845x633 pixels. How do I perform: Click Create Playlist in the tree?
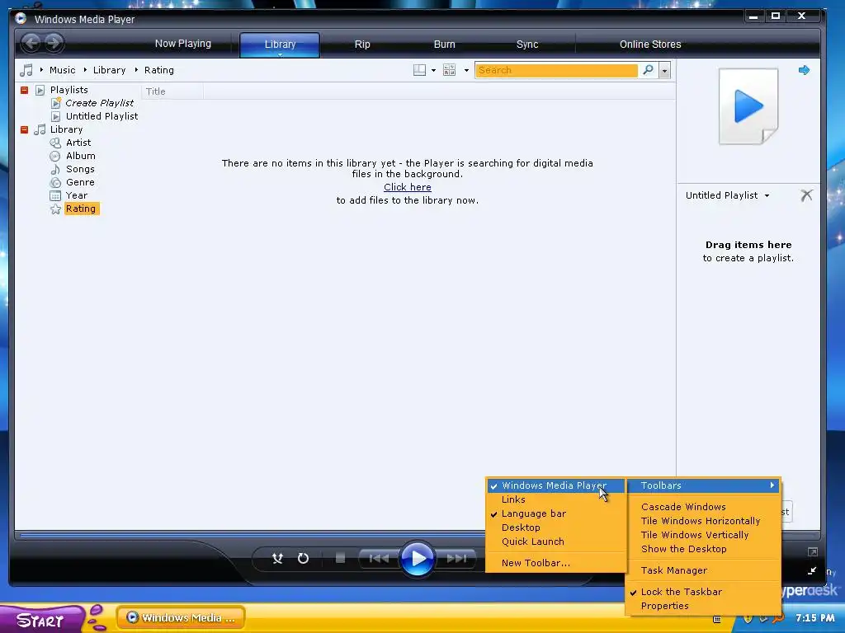click(99, 103)
